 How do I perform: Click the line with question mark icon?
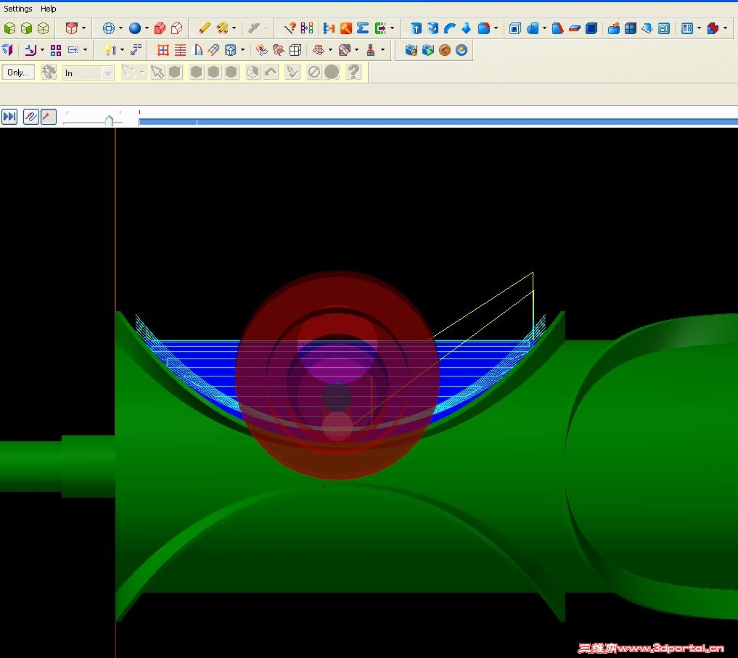click(290, 28)
